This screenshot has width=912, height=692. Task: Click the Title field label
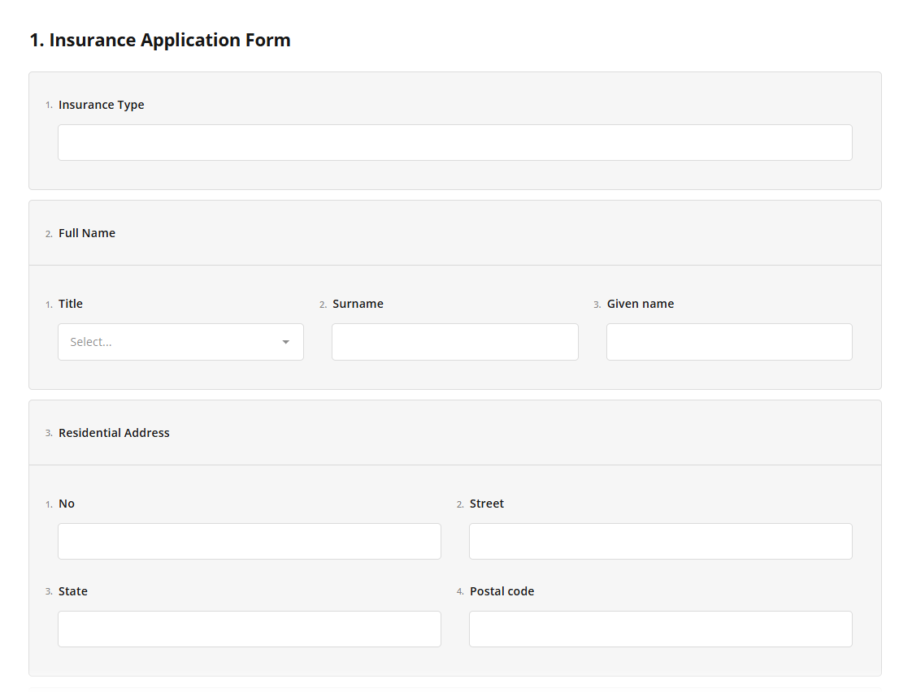71,304
